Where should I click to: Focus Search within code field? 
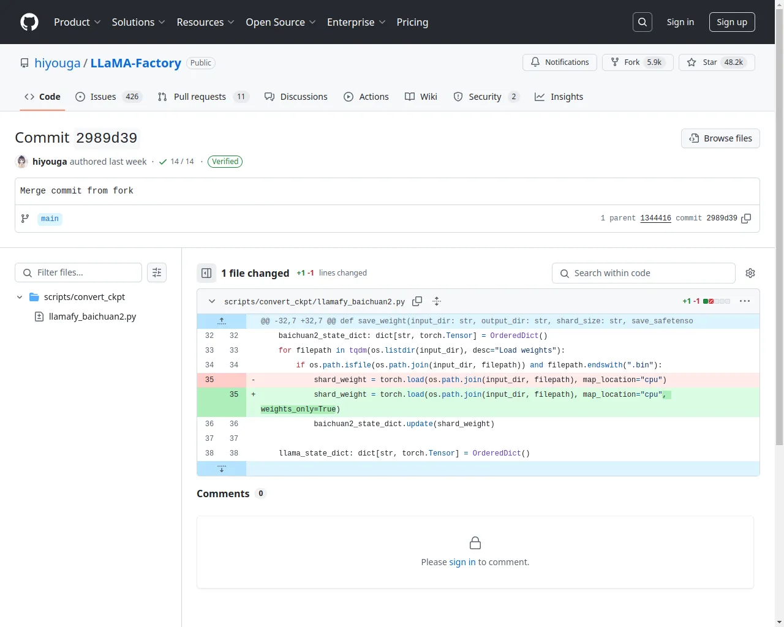click(x=644, y=273)
